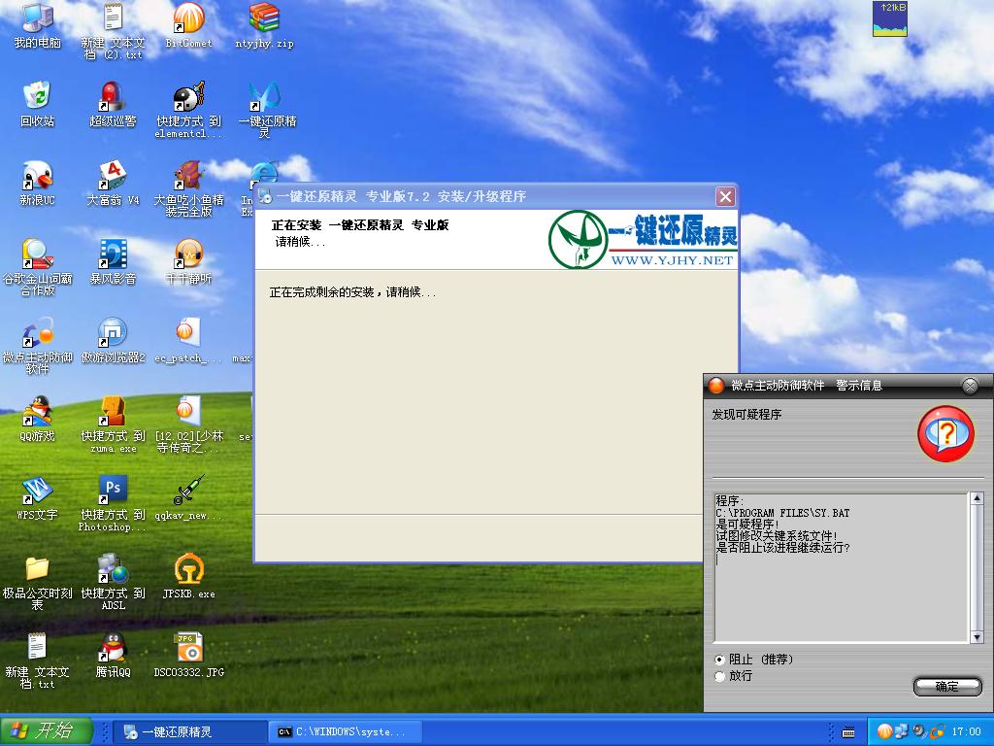Select the 新浪UC desktop icon
The image size is (994, 746).
click(x=38, y=183)
